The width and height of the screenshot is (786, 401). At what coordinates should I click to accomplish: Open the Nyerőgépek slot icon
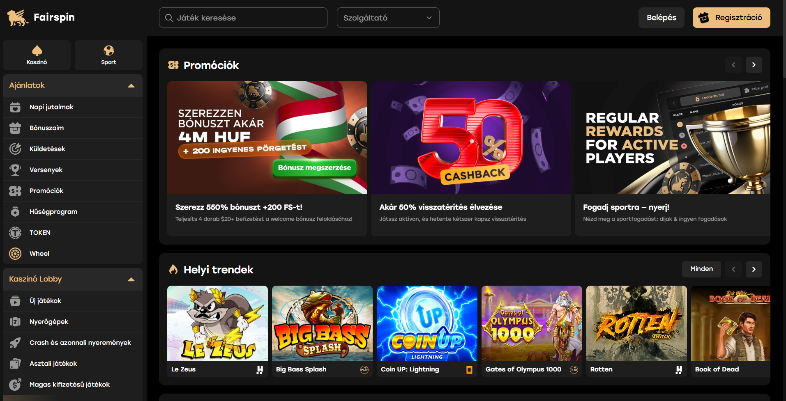pyautogui.click(x=15, y=322)
